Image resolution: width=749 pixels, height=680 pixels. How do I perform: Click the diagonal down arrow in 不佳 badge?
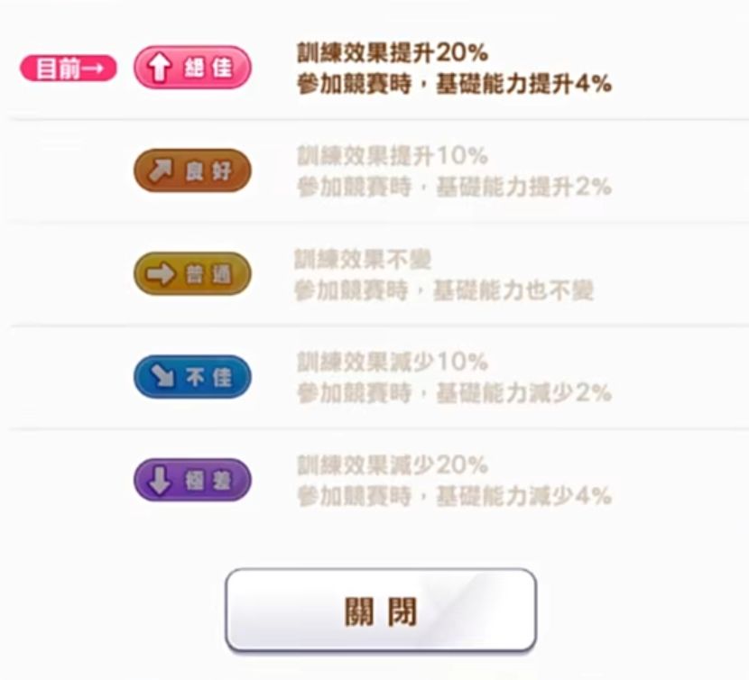pyautogui.click(x=160, y=378)
